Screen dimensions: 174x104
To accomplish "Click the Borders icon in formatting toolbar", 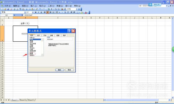I will (x=78, y=12).
